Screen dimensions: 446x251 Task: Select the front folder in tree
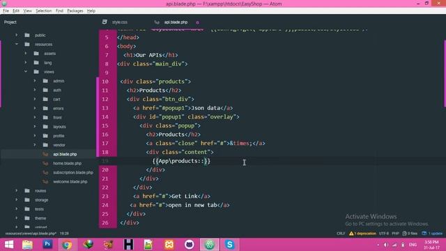57,117
